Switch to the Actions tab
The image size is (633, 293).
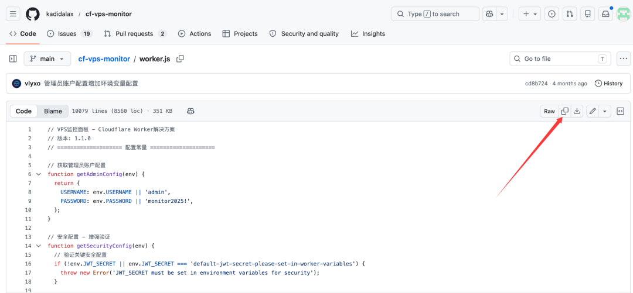click(x=195, y=34)
